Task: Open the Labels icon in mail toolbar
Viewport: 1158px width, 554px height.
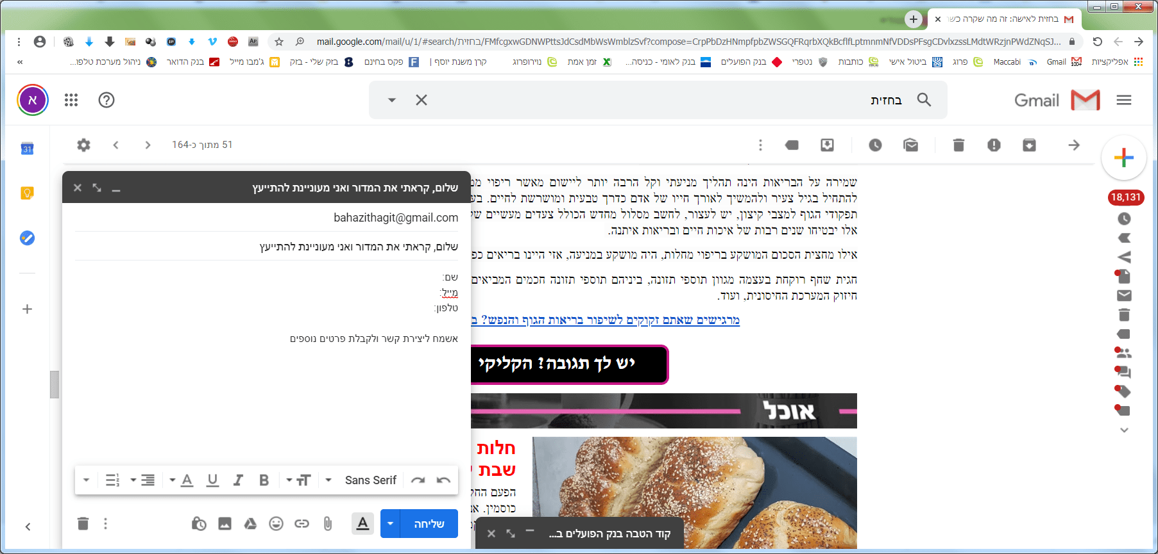Action: (792, 145)
